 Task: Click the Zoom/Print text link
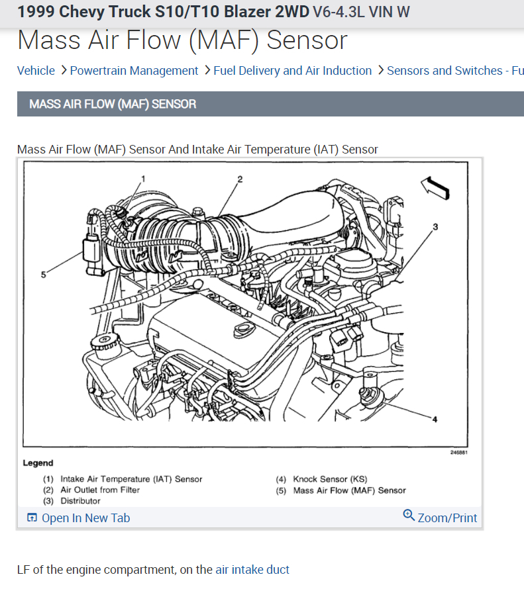[x=447, y=518]
